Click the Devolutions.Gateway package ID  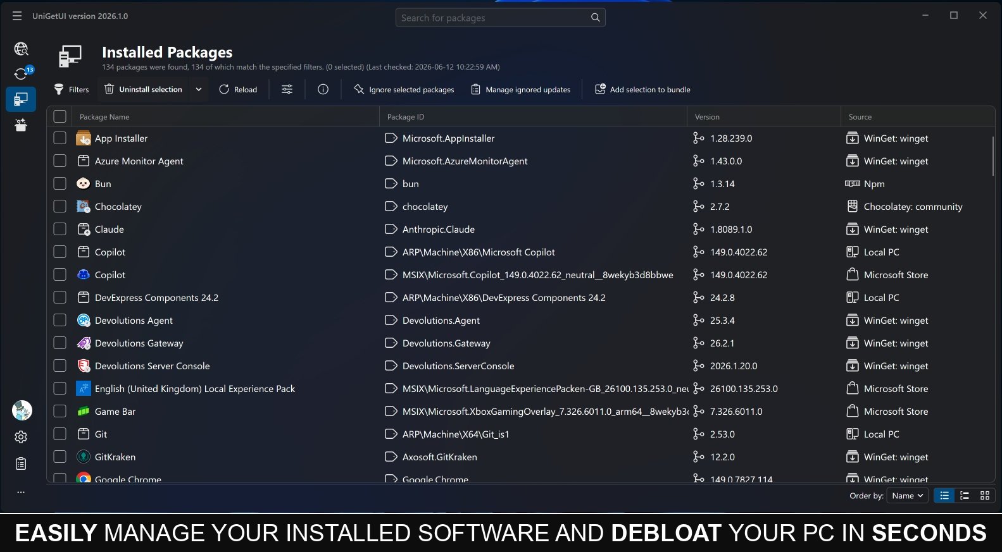(446, 343)
